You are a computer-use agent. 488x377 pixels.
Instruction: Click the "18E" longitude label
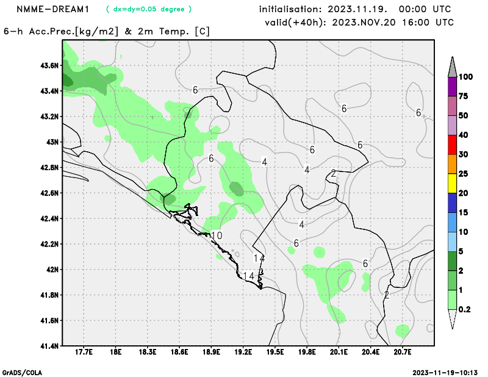point(116,353)
